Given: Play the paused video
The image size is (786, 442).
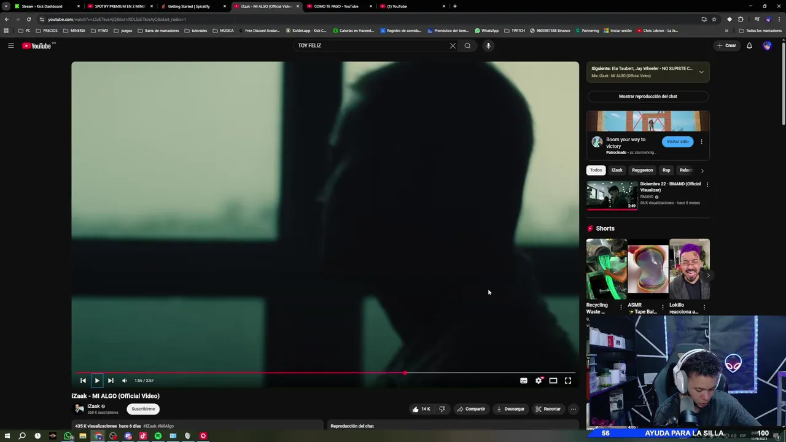Looking at the screenshot, I should point(97,381).
